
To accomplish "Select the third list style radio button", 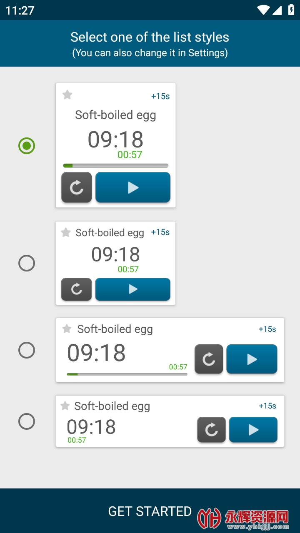I will pyautogui.click(x=27, y=350).
